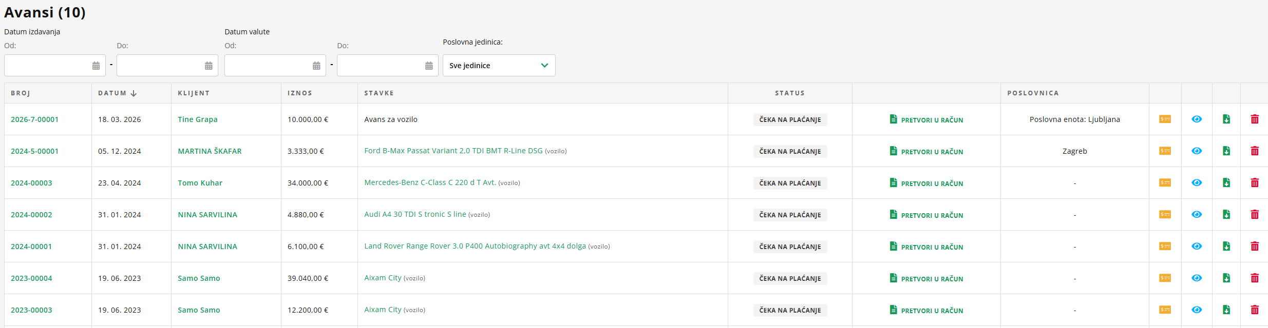1268x328 pixels.
Task: Click eye icon for Samo Samo 39.040,00 € row
Action: pyautogui.click(x=1196, y=278)
